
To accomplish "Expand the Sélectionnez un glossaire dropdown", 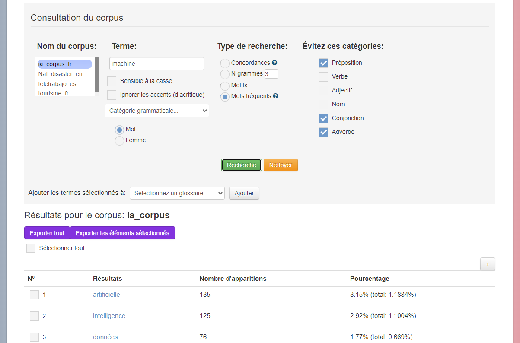I will (x=177, y=193).
